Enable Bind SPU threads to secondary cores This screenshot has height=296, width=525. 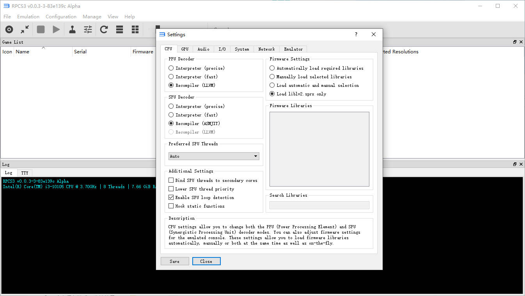[x=213, y=180]
